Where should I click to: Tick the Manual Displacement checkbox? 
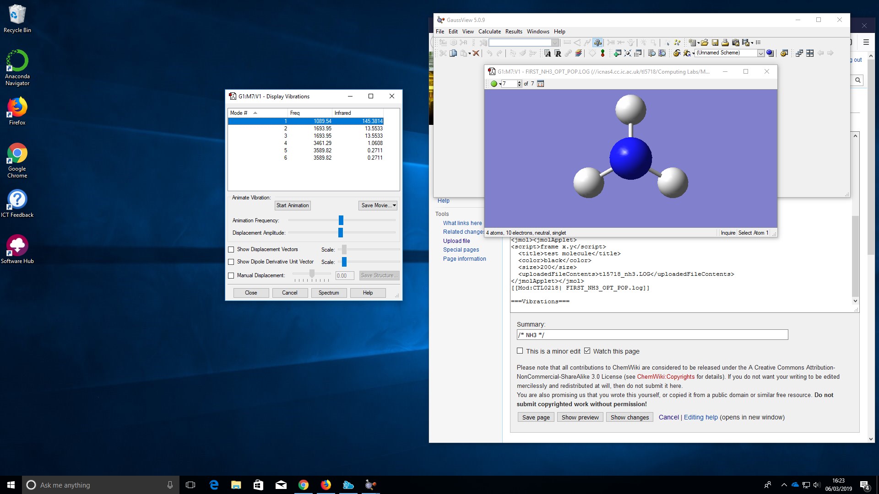pyautogui.click(x=231, y=276)
